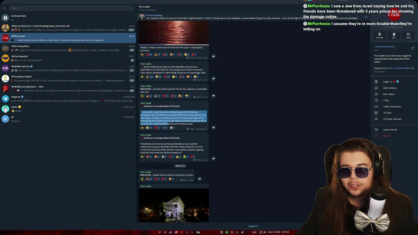This screenshot has height=235, width=418.
Task: Forward the Beirut southern suburb strike post
Action: point(199,179)
